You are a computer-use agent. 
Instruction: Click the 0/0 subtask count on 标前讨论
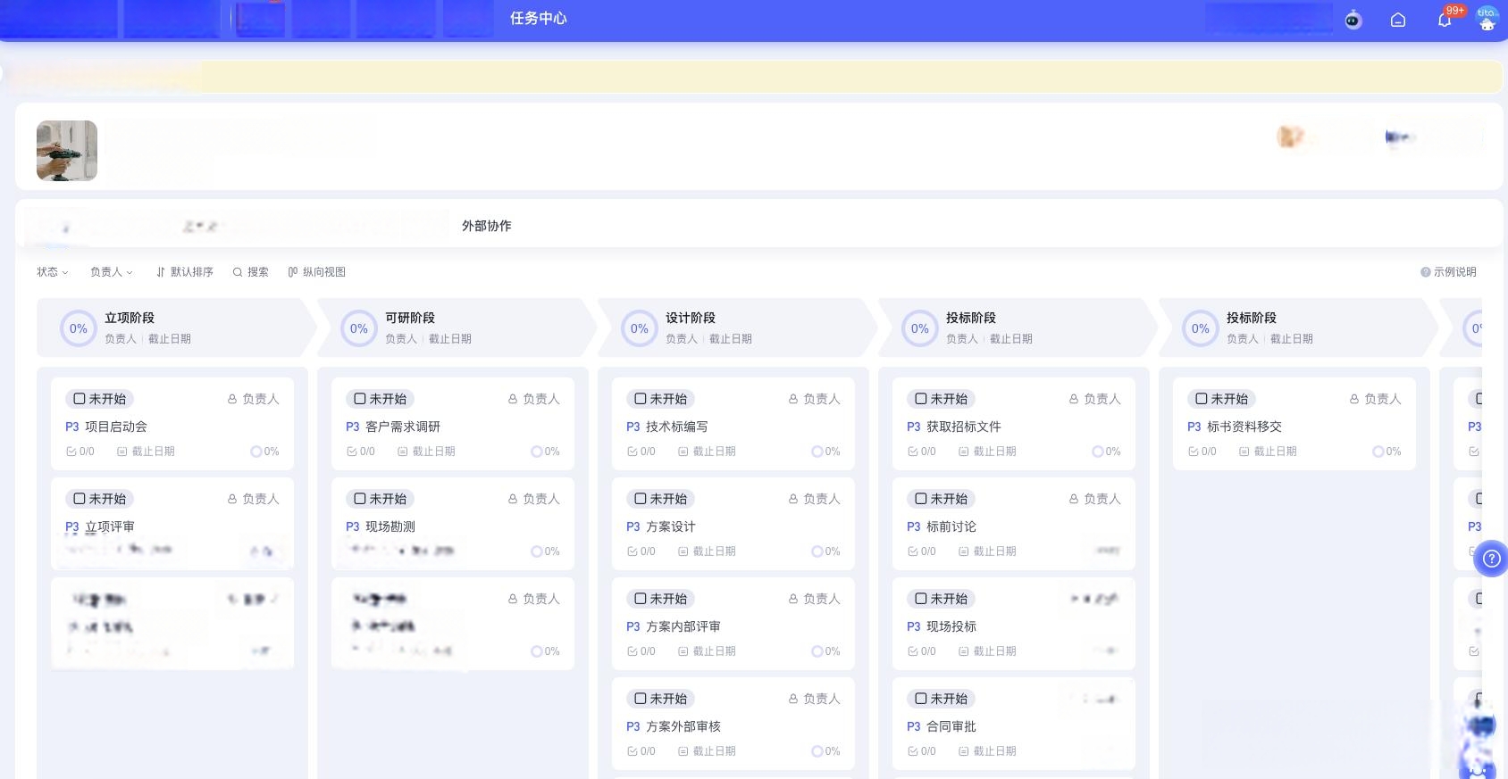pos(922,551)
